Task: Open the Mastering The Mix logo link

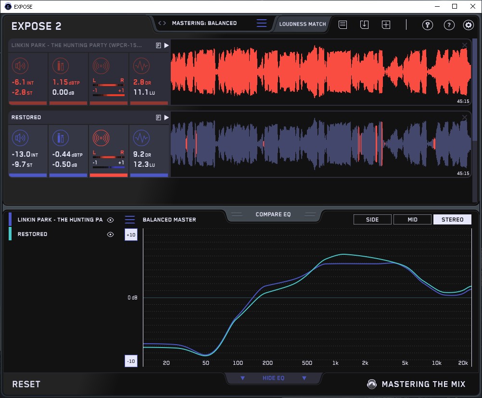Action: pyautogui.click(x=417, y=384)
